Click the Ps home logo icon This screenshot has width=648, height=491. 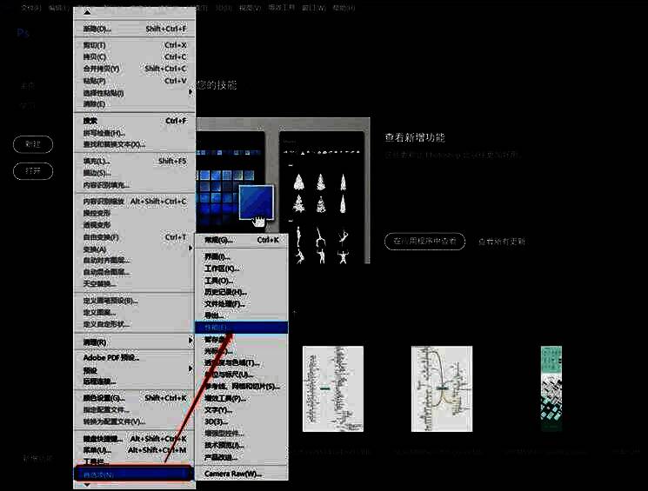(23, 33)
